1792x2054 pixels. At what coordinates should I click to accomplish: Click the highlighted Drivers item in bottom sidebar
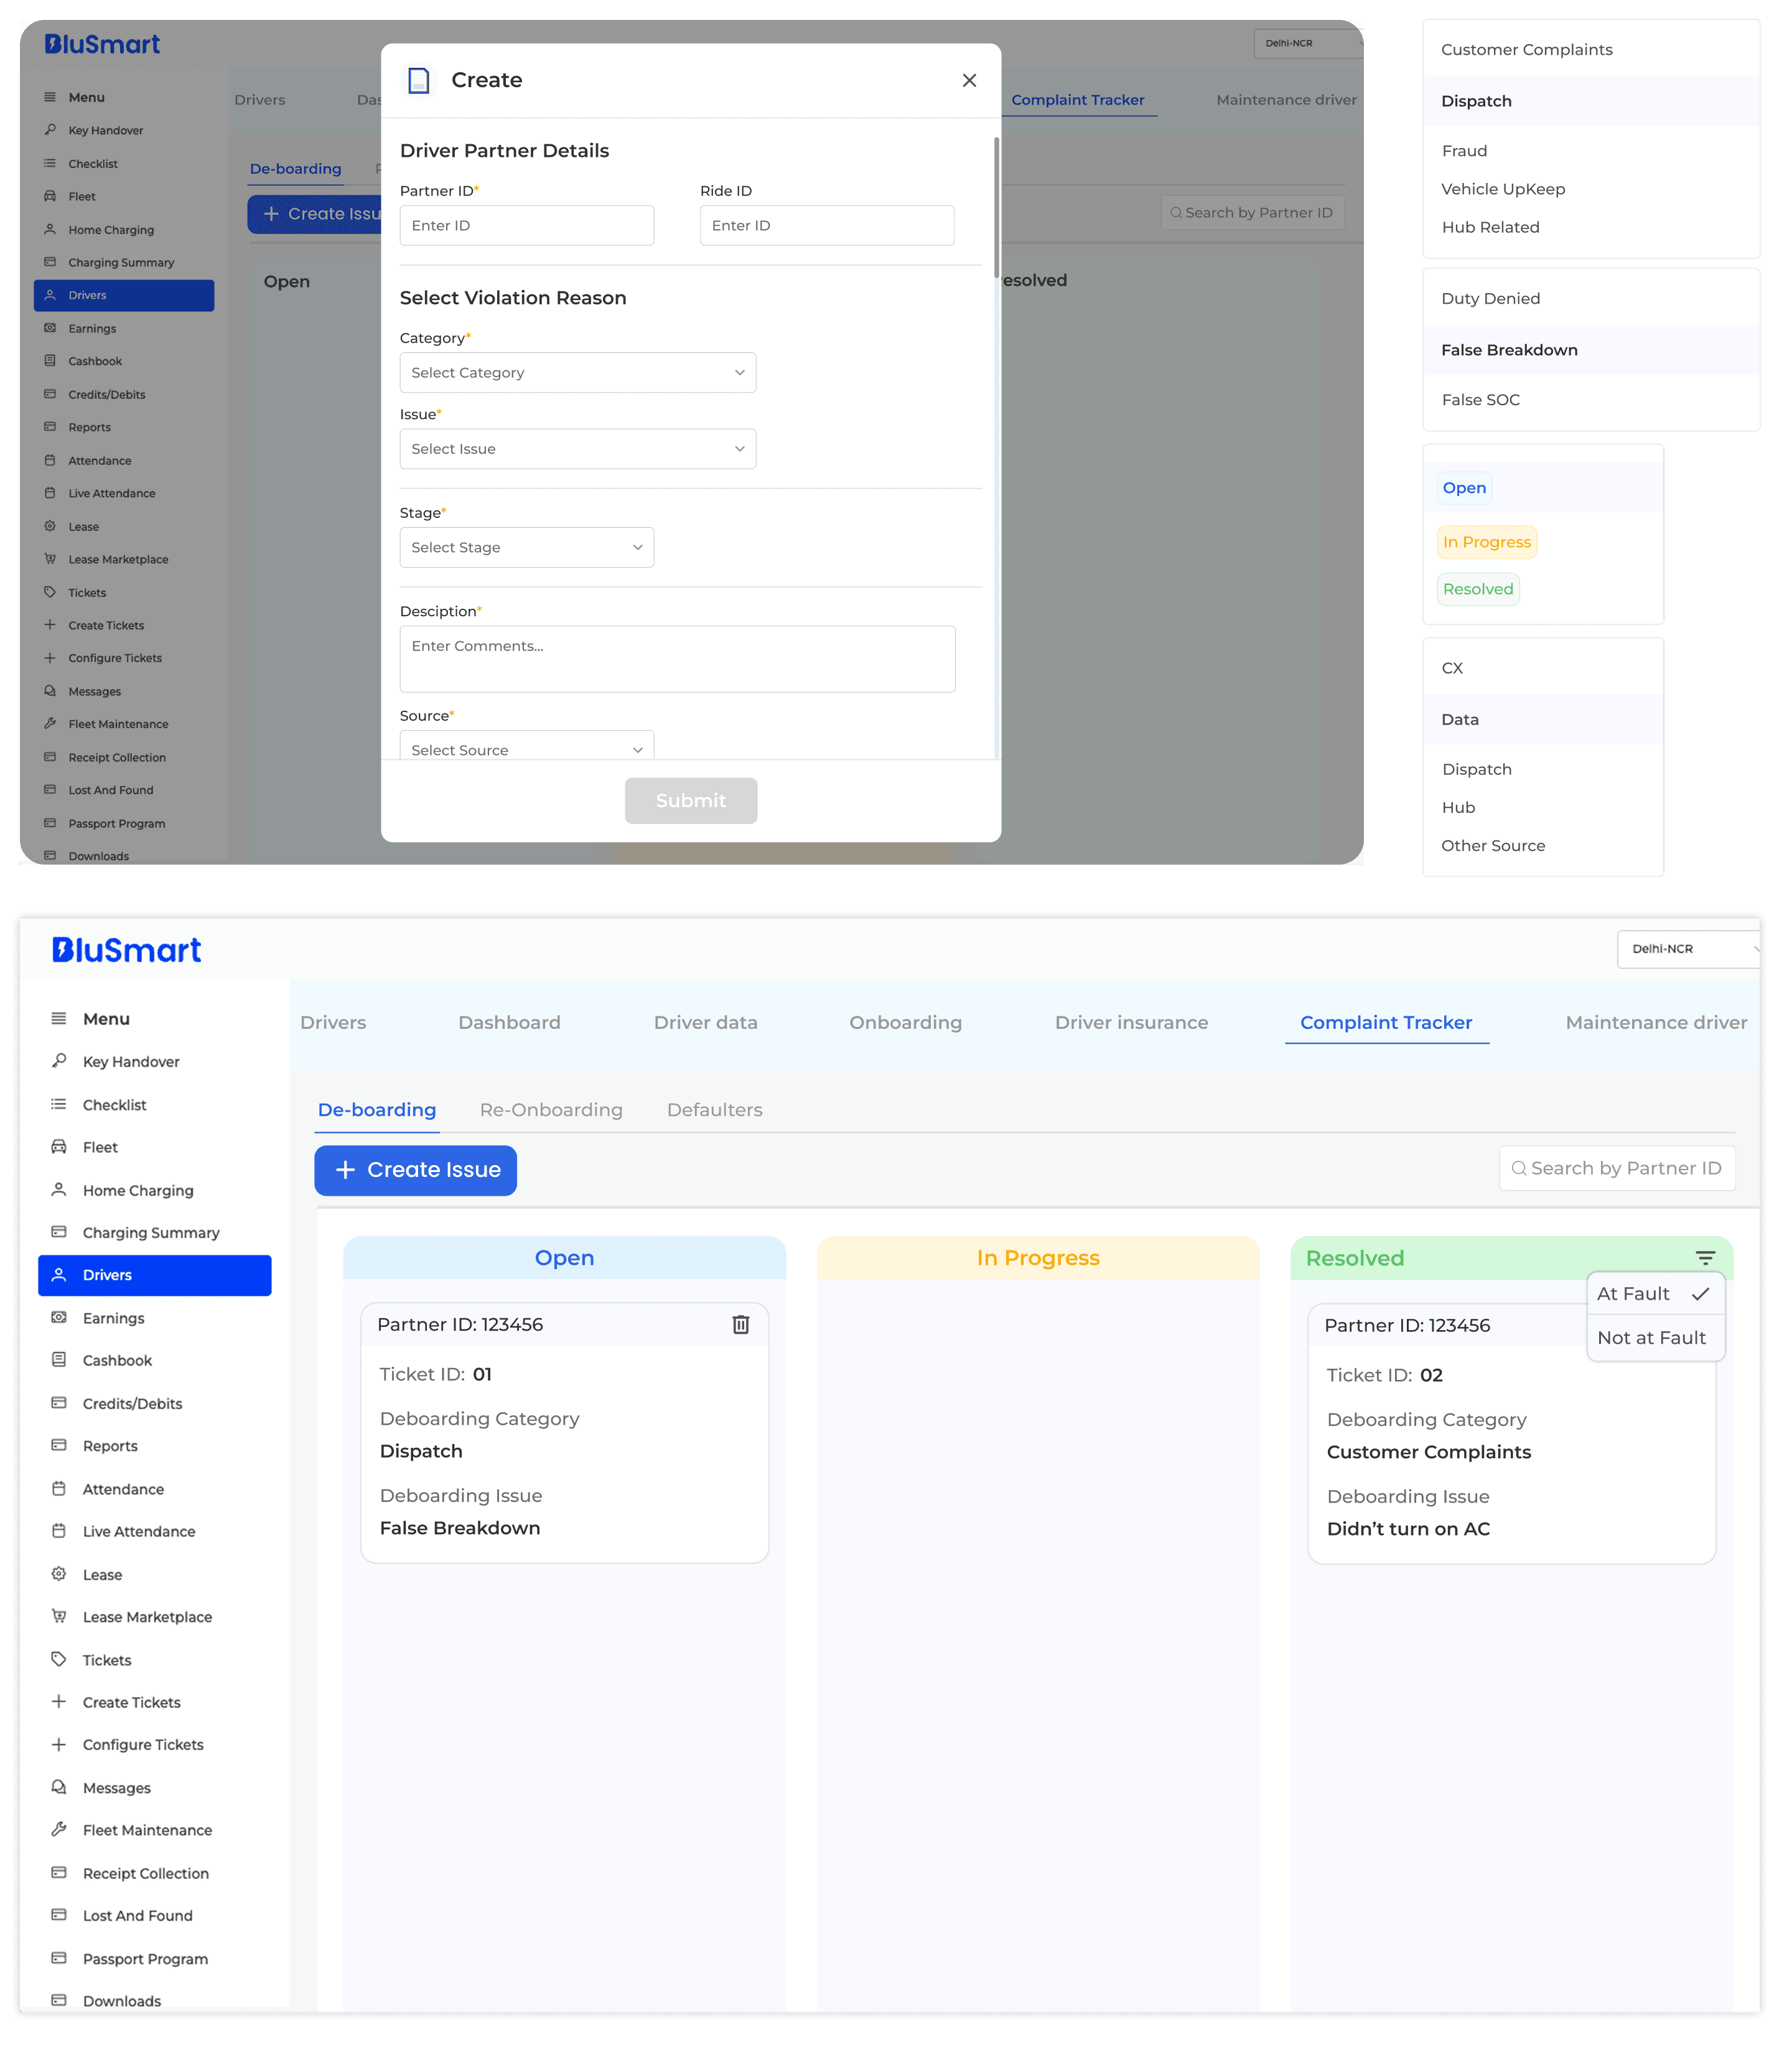(154, 1275)
